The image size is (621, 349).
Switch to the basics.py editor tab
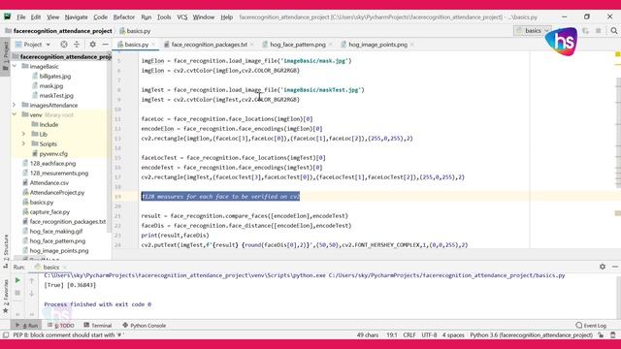click(x=136, y=45)
